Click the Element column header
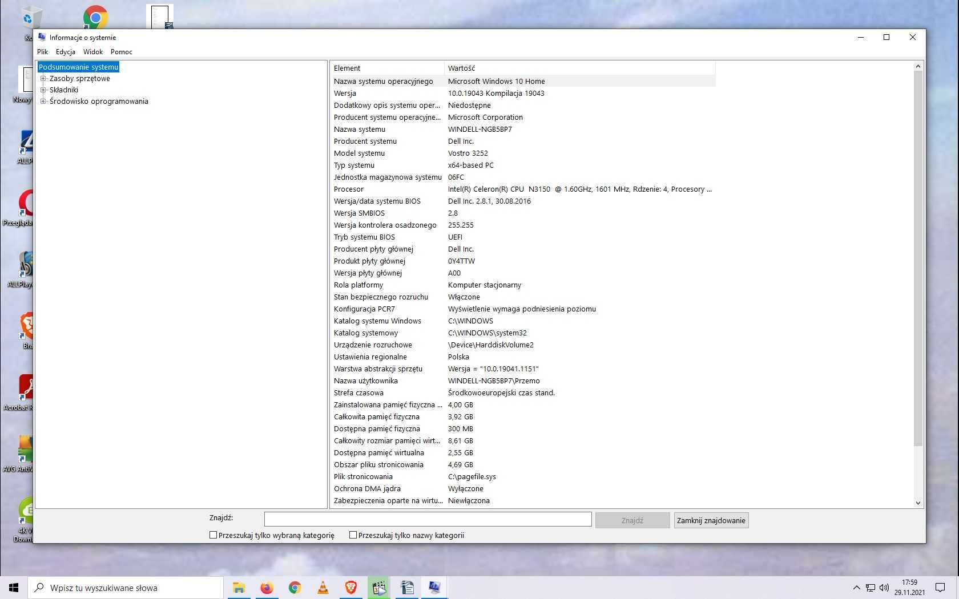Screen dimensions: 959x599 tap(387, 68)
